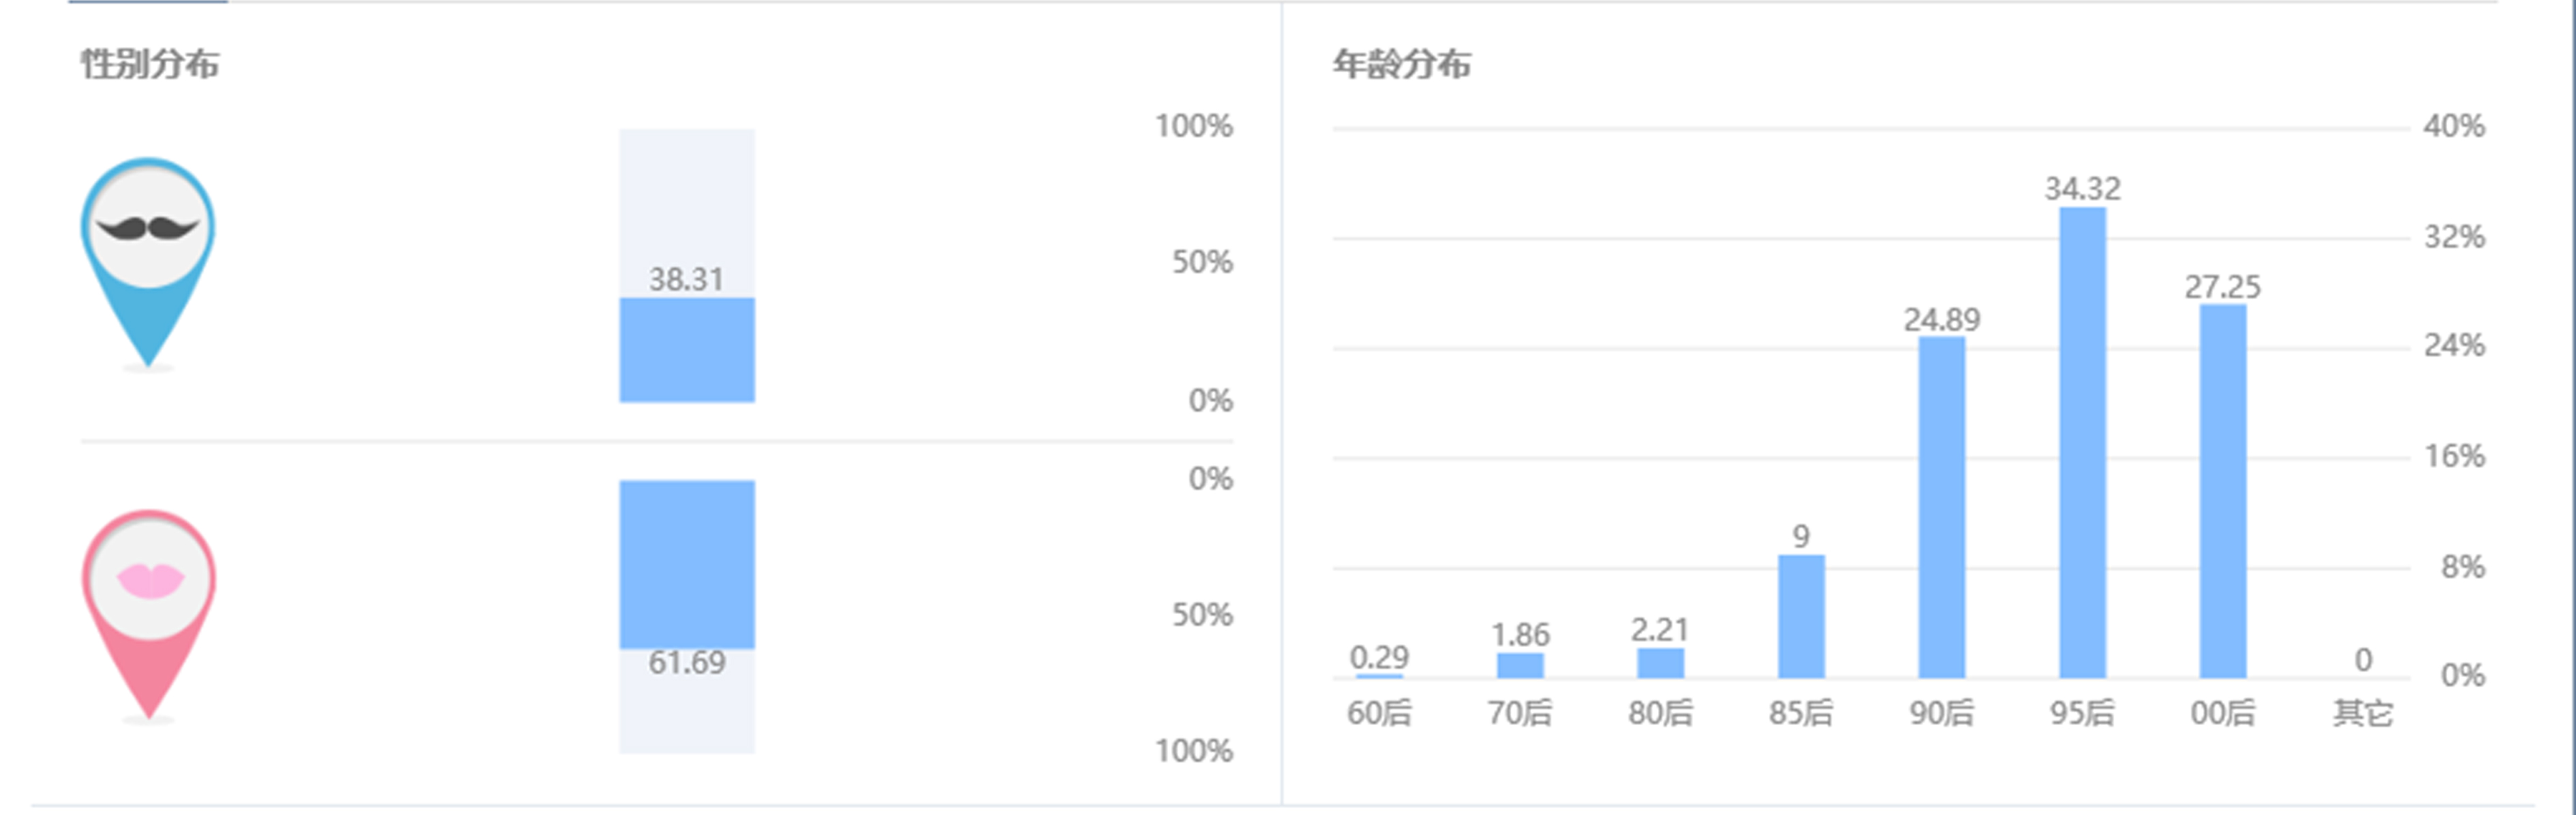Click the 其它 axis label
The image size is (2576, 815).
tap(2363, 713)
